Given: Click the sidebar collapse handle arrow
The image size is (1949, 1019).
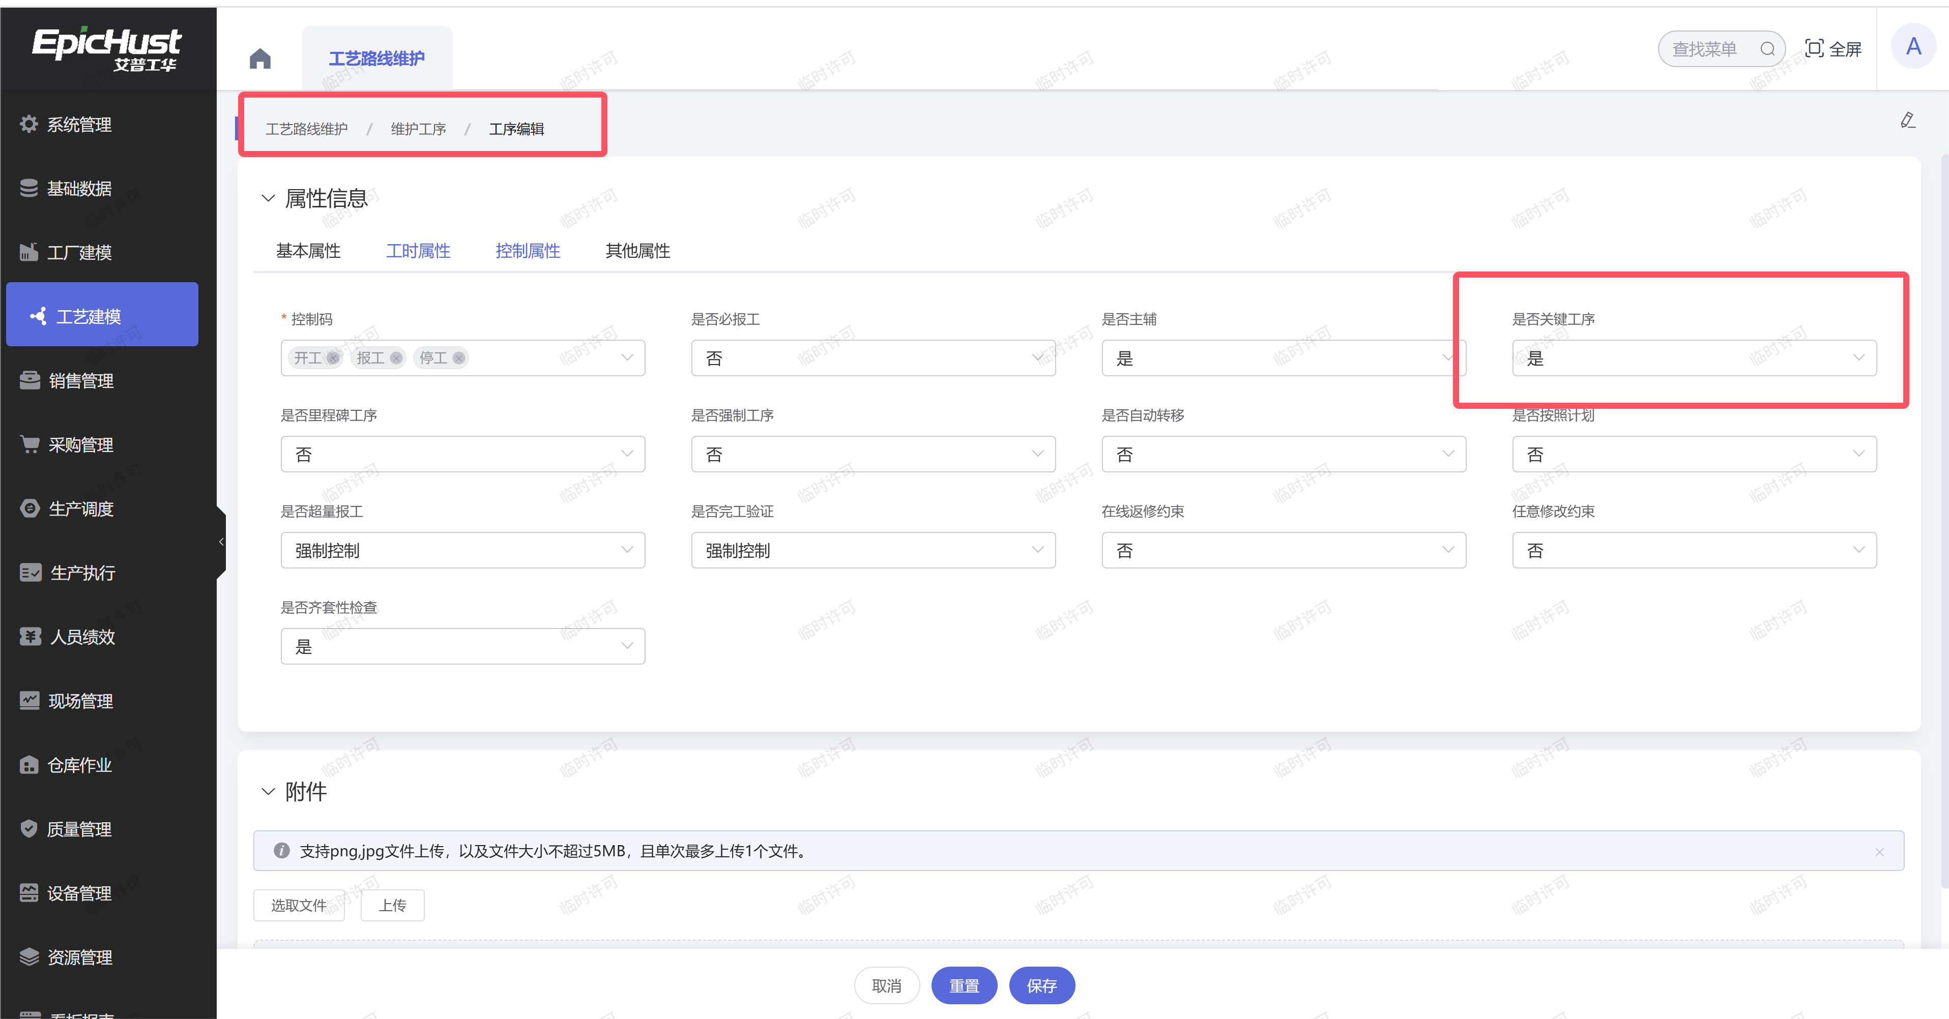Looking at the screenshot, I should click(221, 541).
